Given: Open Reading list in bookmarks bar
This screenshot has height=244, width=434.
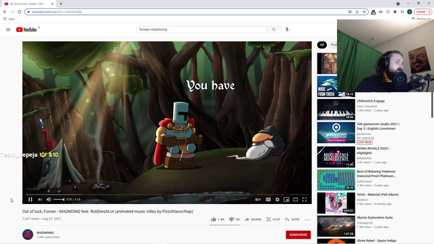Looking at the screenshot, I should coord(420,19).
